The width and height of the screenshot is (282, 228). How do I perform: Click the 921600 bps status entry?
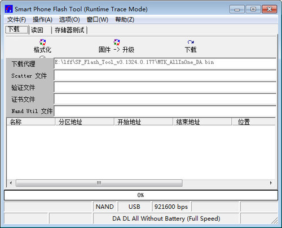point(171,207)
